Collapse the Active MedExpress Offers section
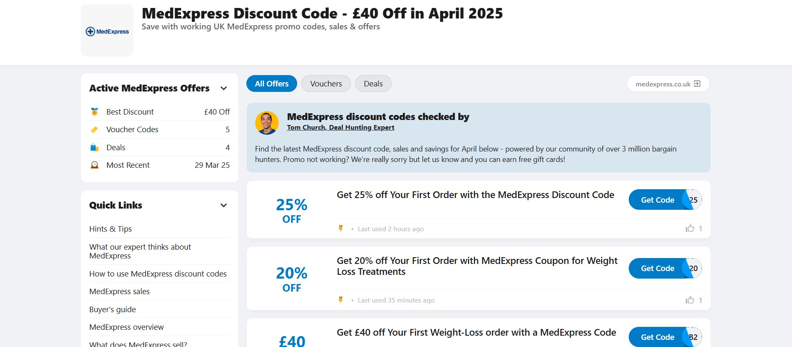 tap(224, 88)
